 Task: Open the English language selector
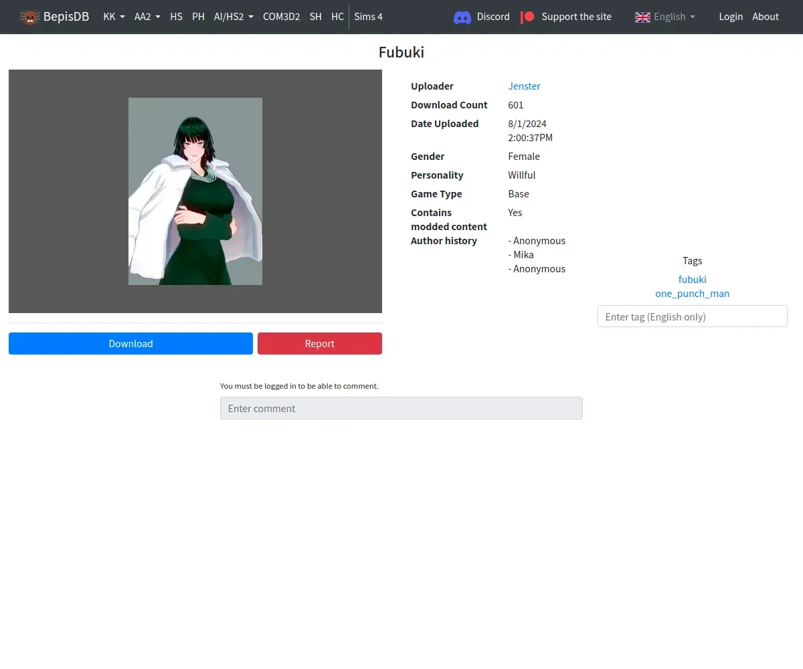click(665, 17)
